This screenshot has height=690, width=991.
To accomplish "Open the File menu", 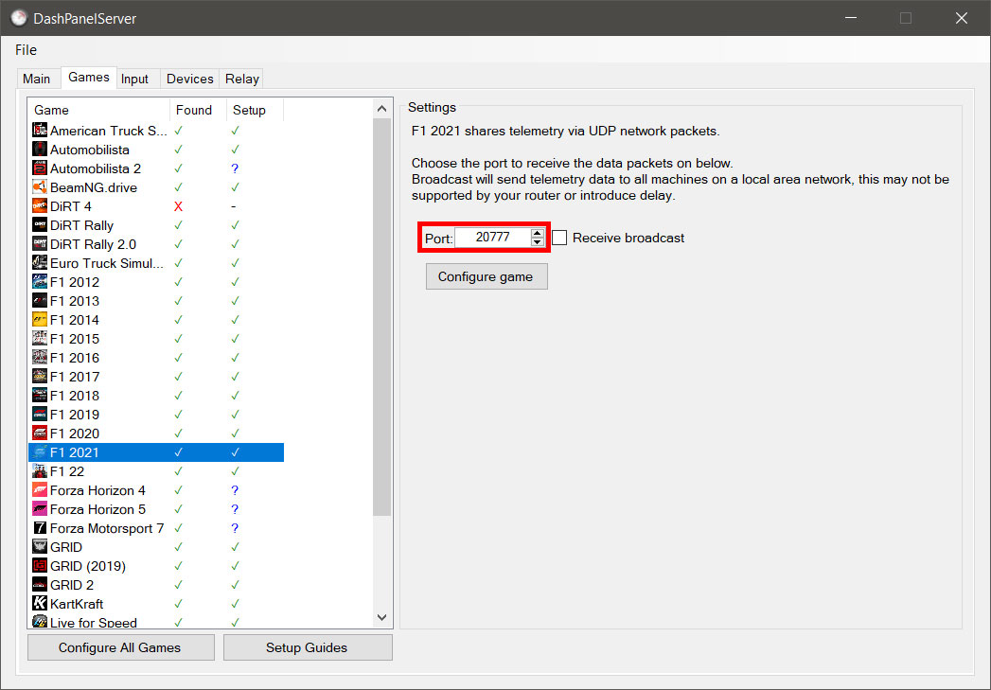I will [x=26, y=50].
